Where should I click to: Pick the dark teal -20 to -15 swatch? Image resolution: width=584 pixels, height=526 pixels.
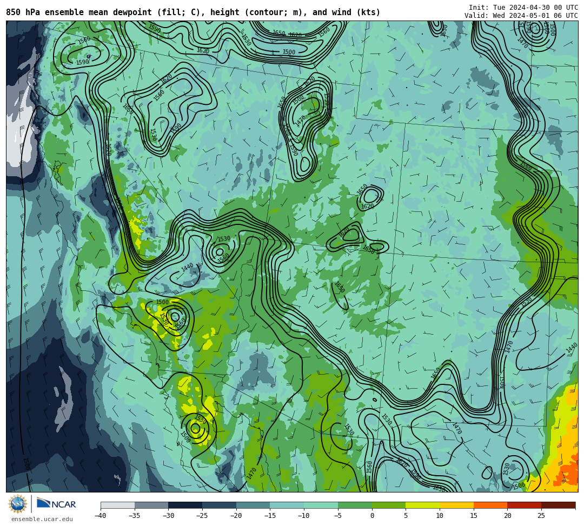click(253, 505)
